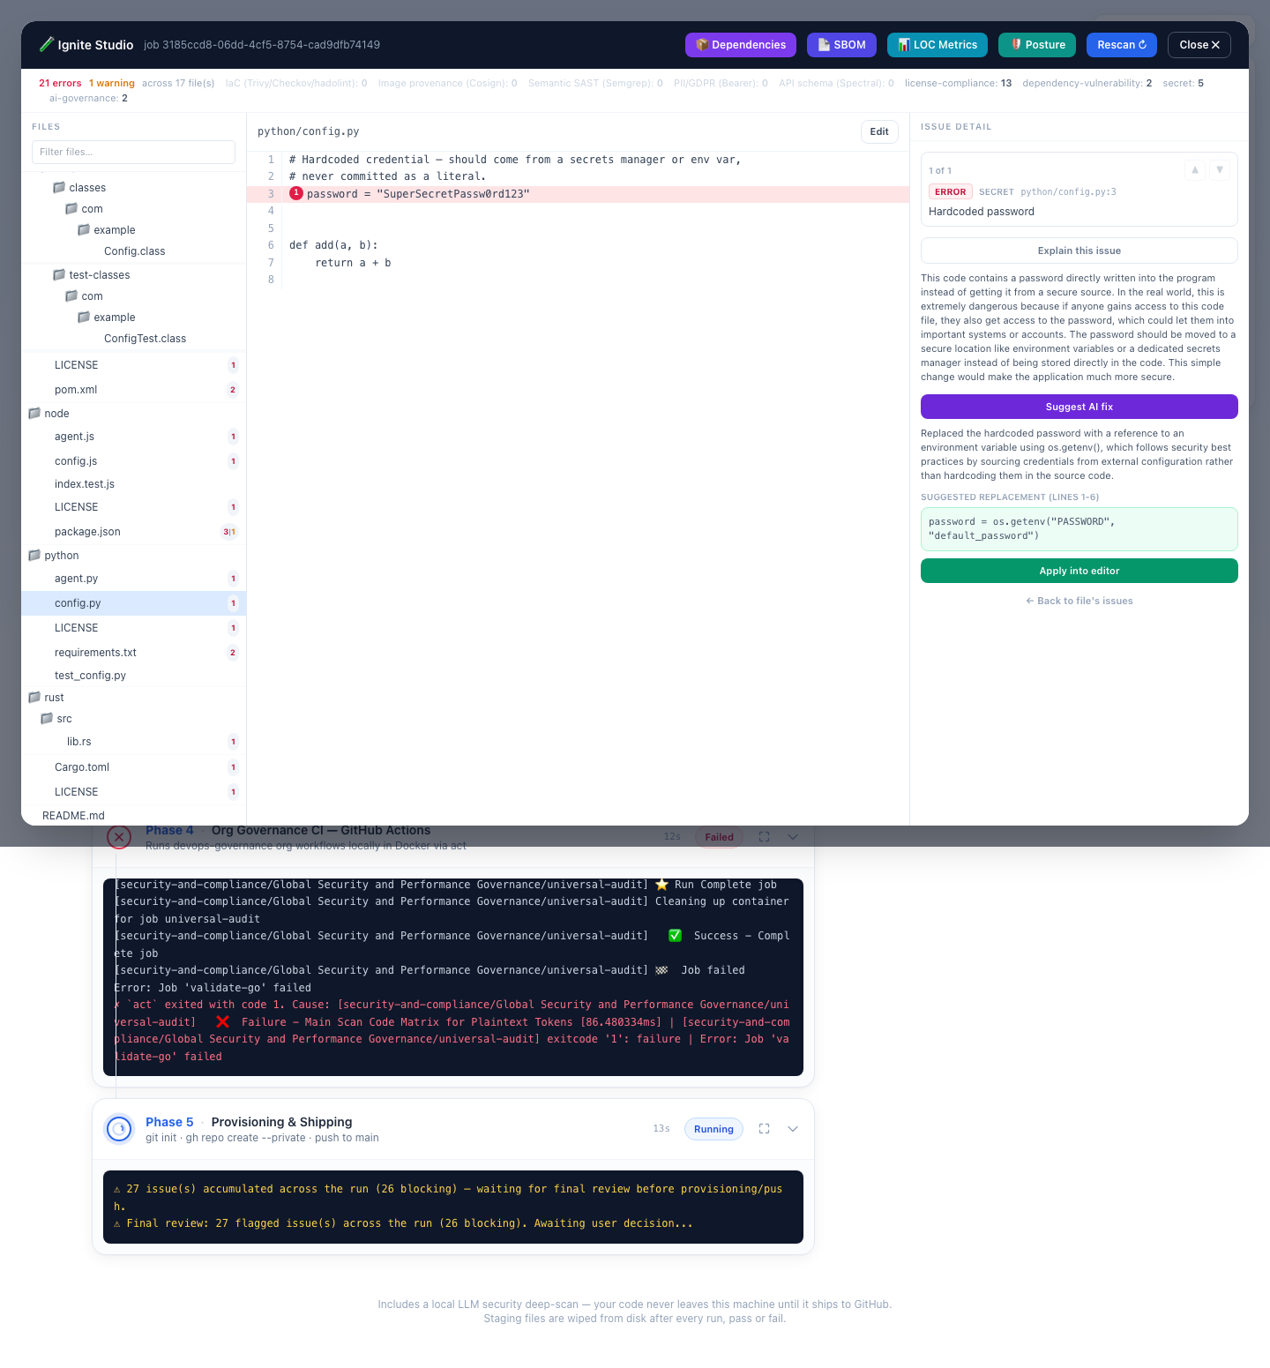
Task: Click the ERROR severity badge
Action: point(951,191)
